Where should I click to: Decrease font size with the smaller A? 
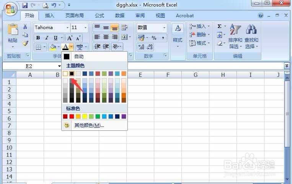tap(78, 38)
